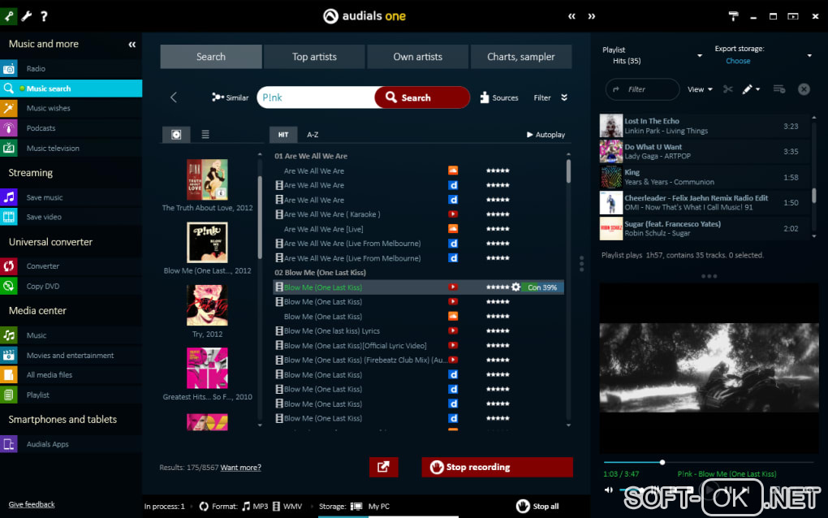Open Export storage dropdown

coord(809,55)
